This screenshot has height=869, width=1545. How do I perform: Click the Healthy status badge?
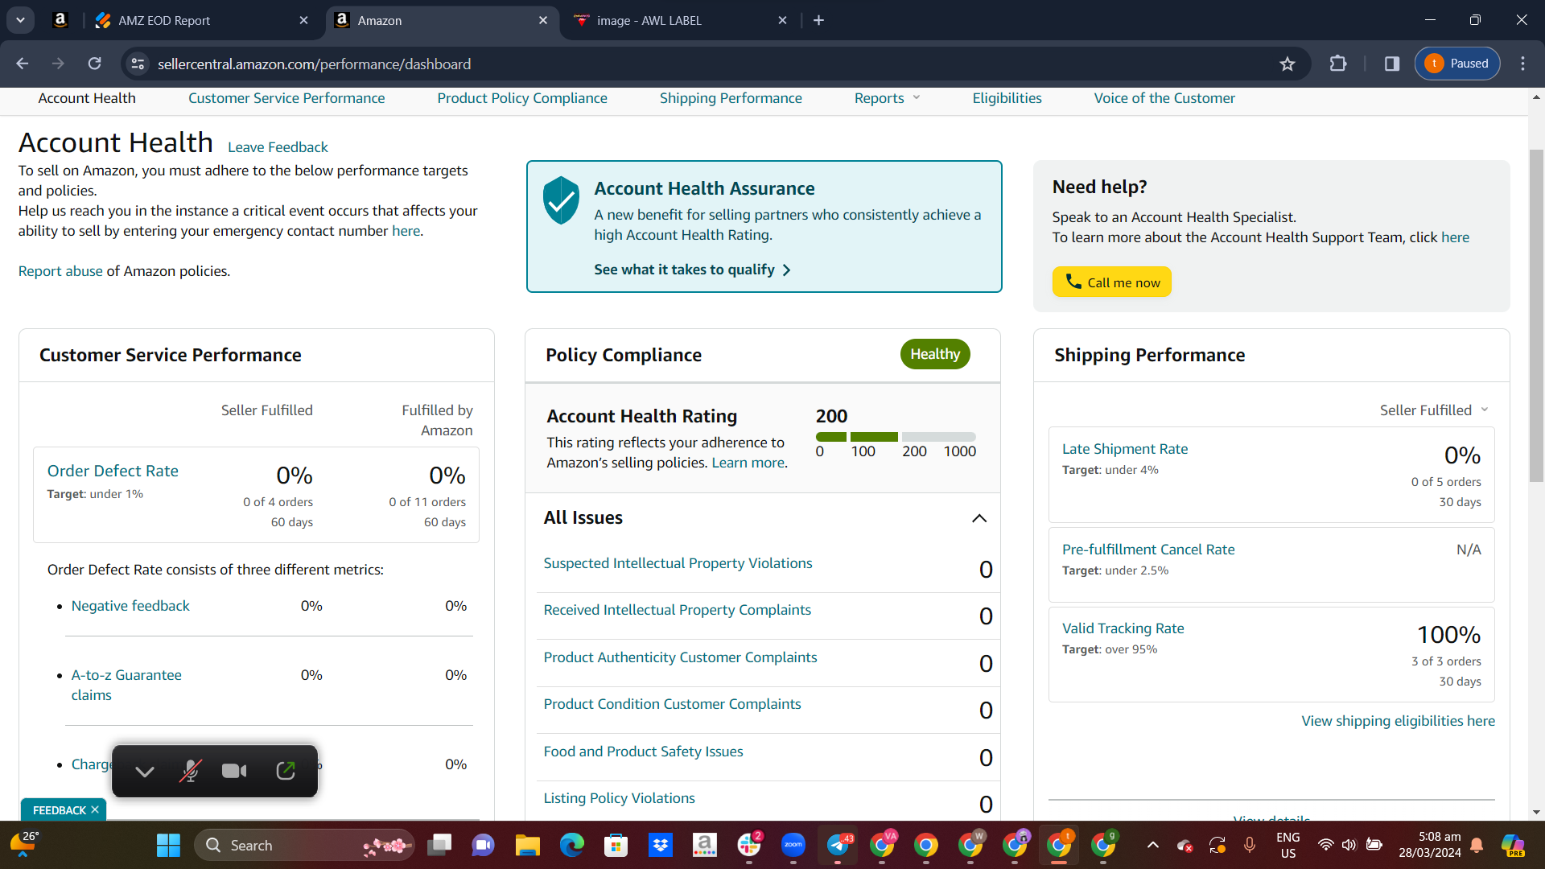pyautogui.click(x=935, y=354)
